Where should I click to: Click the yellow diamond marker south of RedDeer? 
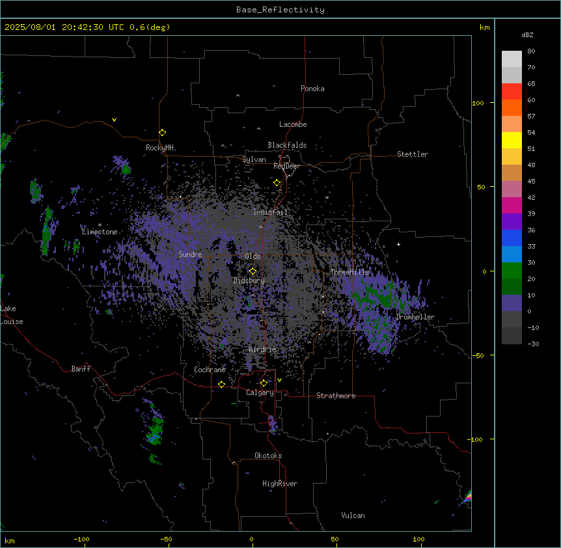[277, 183]
